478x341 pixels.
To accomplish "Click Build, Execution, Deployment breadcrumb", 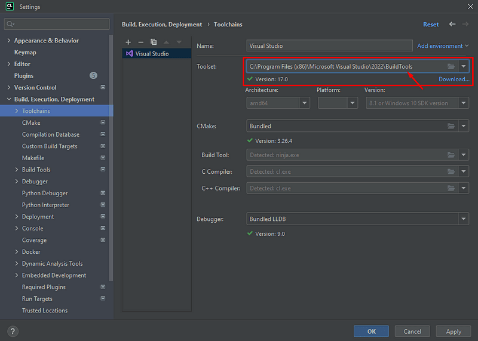I will 162,24.
